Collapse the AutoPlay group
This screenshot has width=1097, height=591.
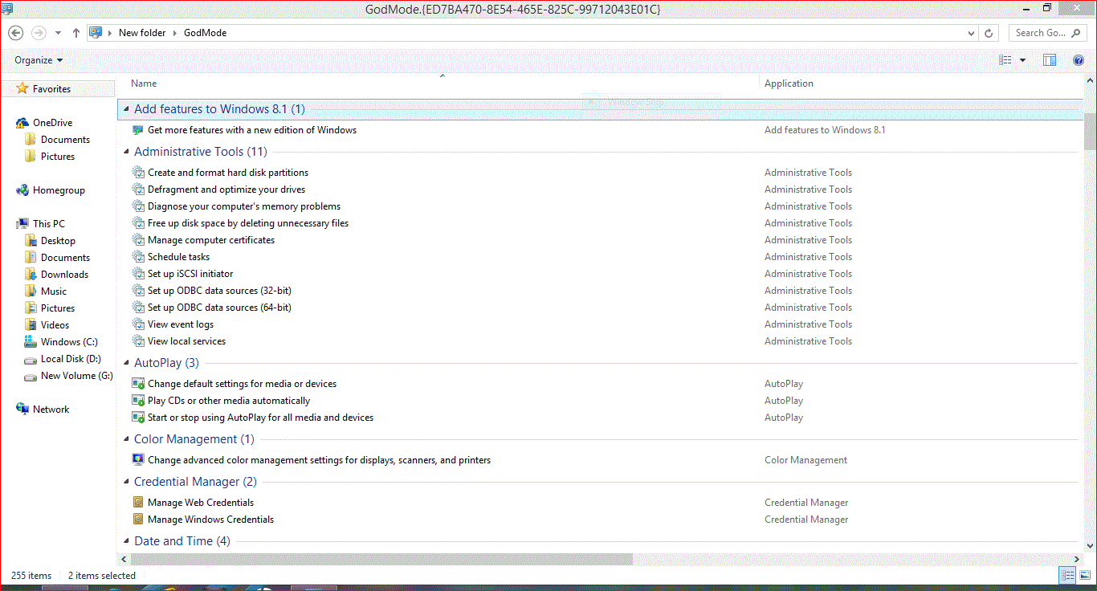click(126, 363)
